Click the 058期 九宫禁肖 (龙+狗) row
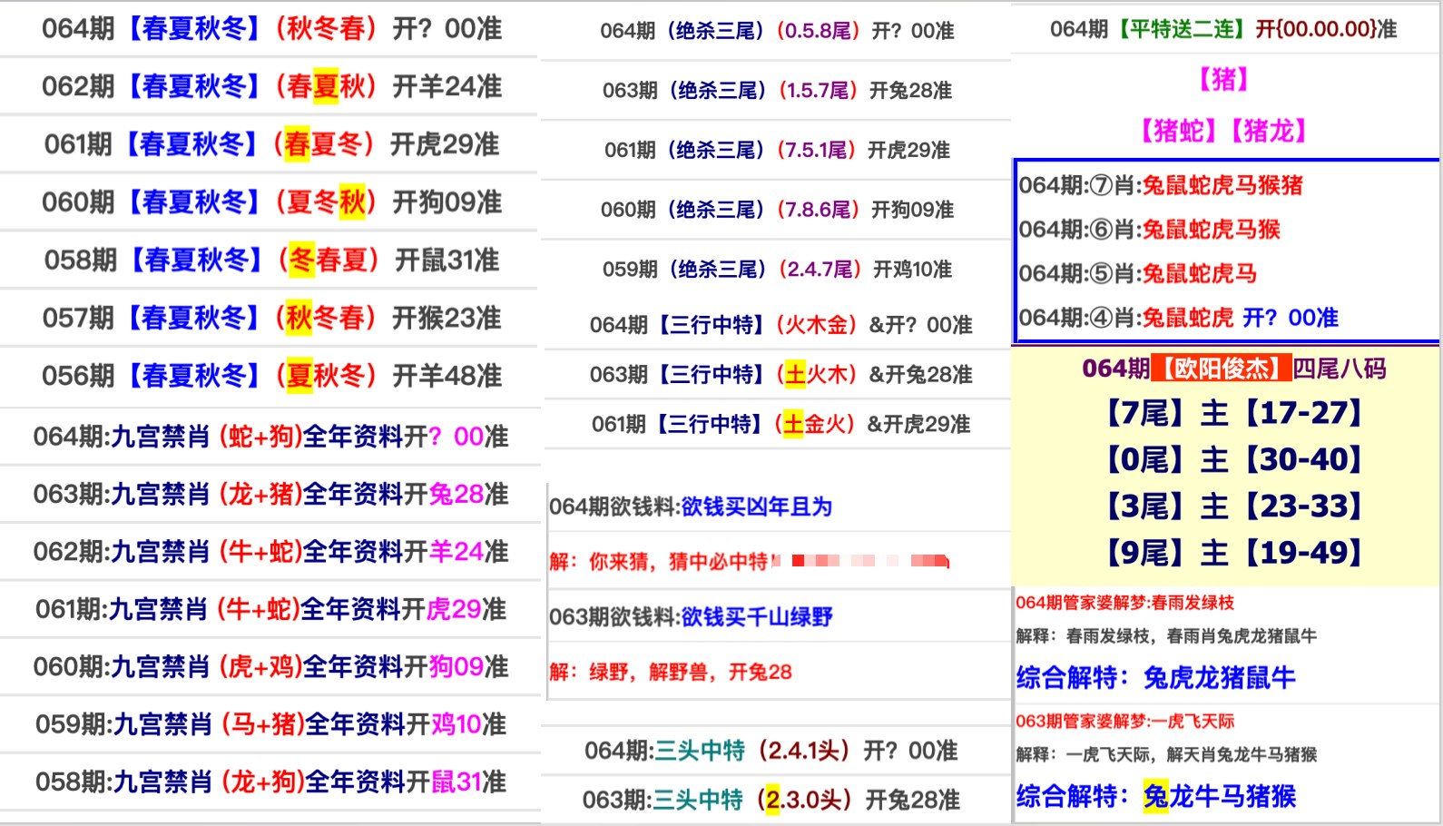Screen dimensions: 1443x826 (x=270, y=782)
